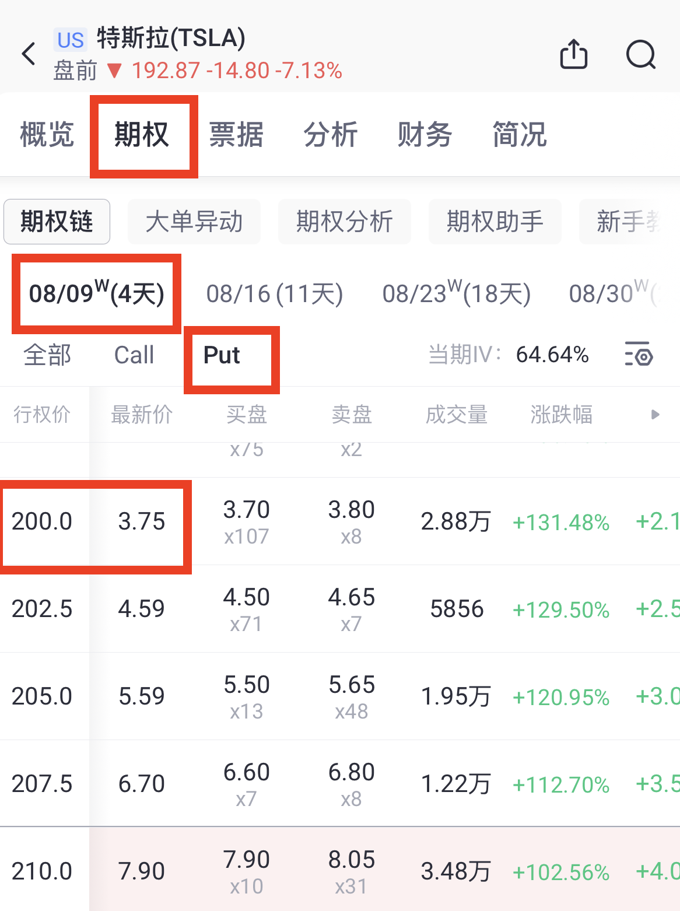Tap the volume value 1.95万
The height and width of the screenshot is (911, 680).
456,696
